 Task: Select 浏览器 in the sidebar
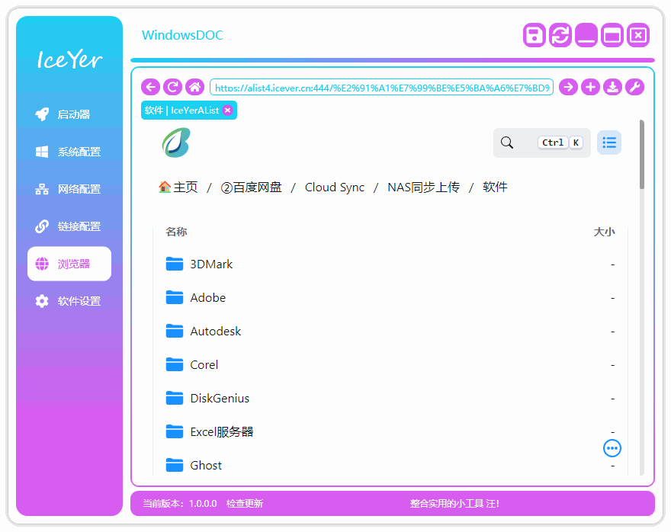tap(69, 264)
